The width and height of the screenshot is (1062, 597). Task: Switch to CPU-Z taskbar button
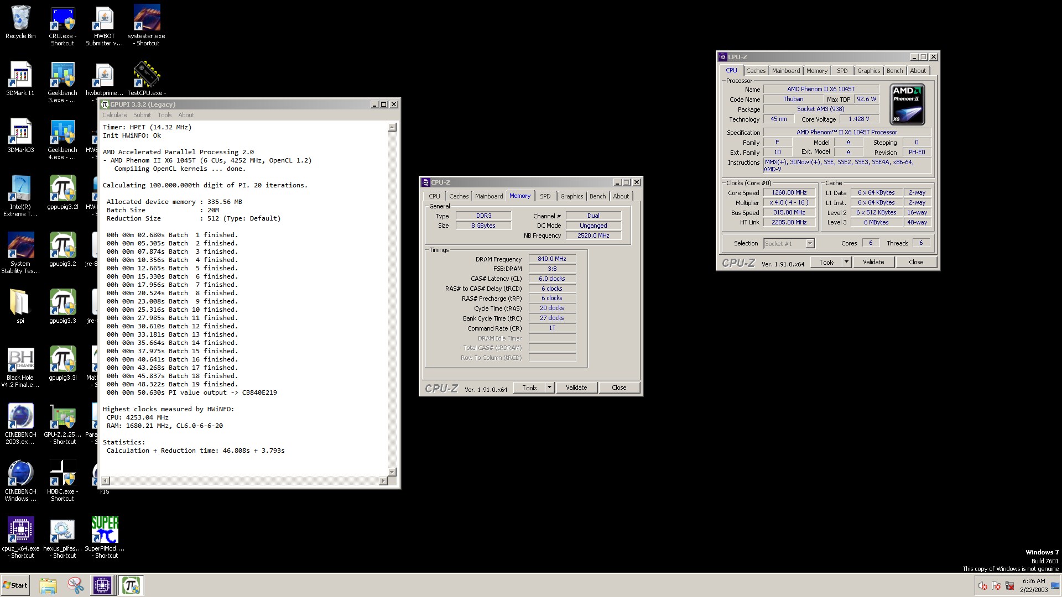[x=102, y=585]
